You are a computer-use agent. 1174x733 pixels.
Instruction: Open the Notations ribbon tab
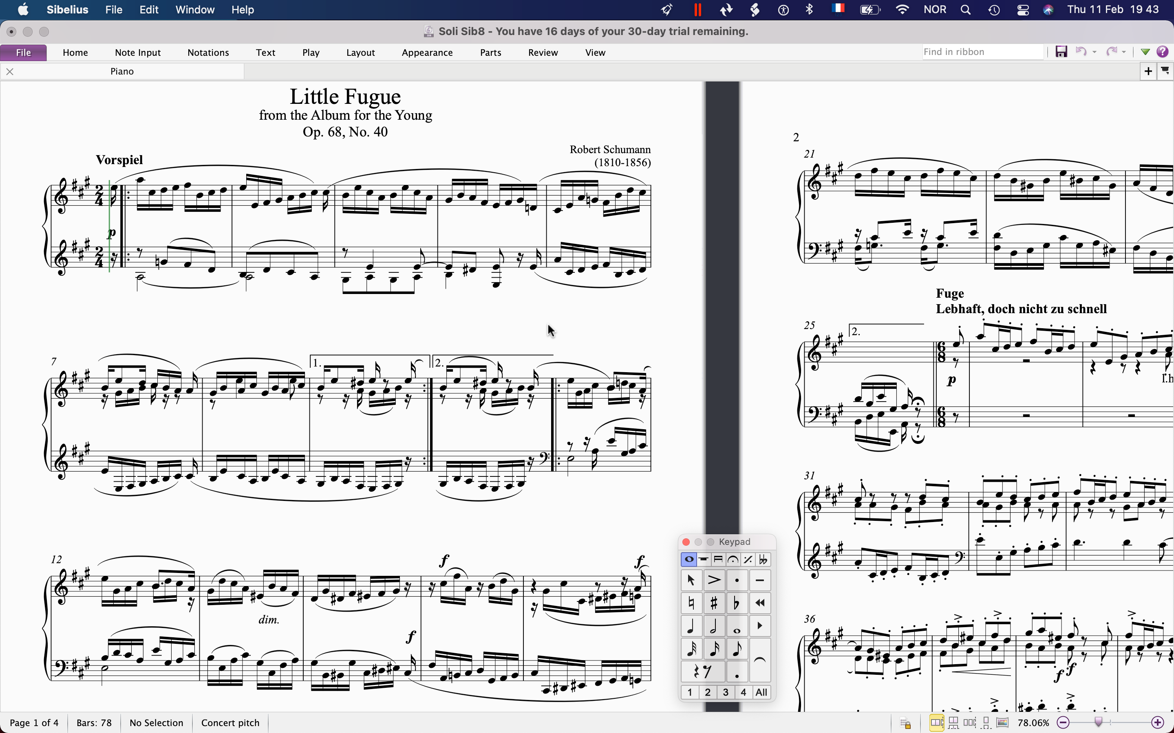pos(208,53)
